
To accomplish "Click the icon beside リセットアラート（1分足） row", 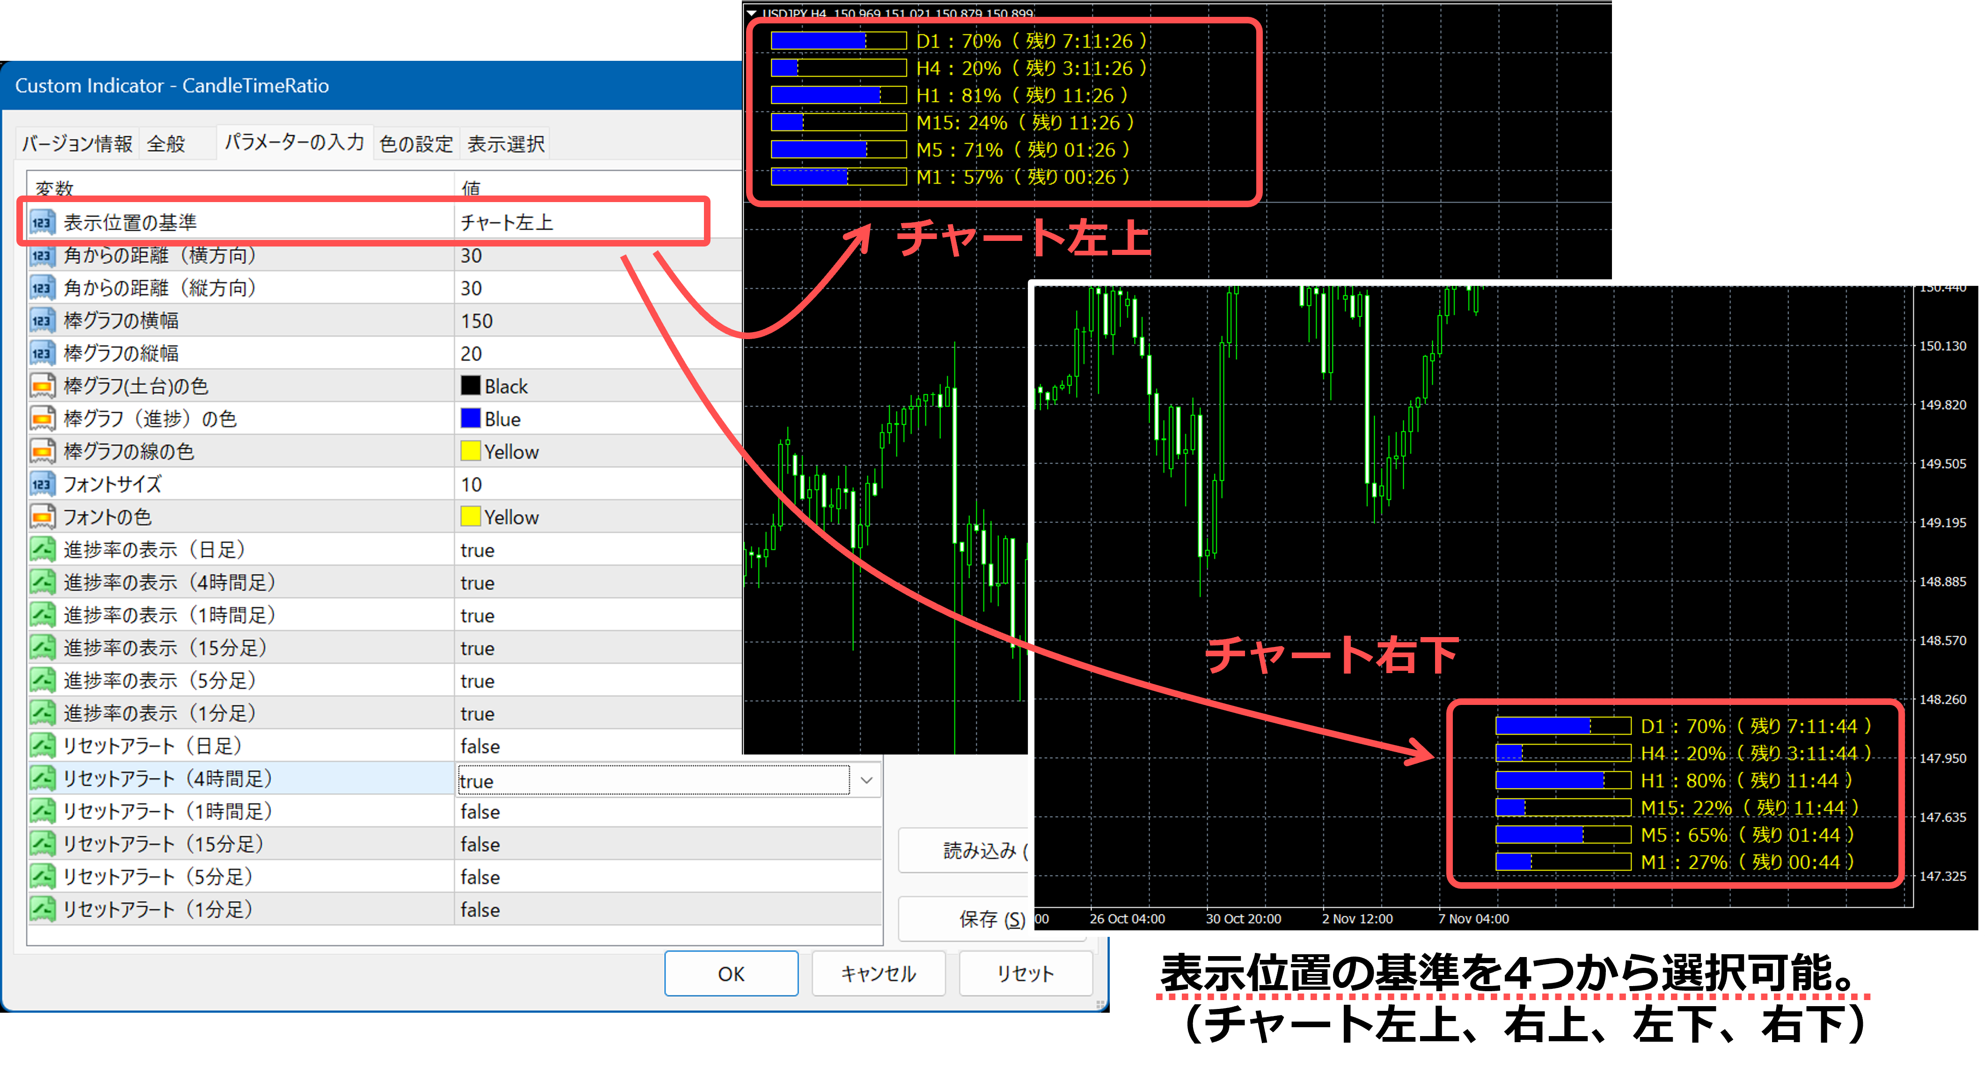I will [42, 909].
